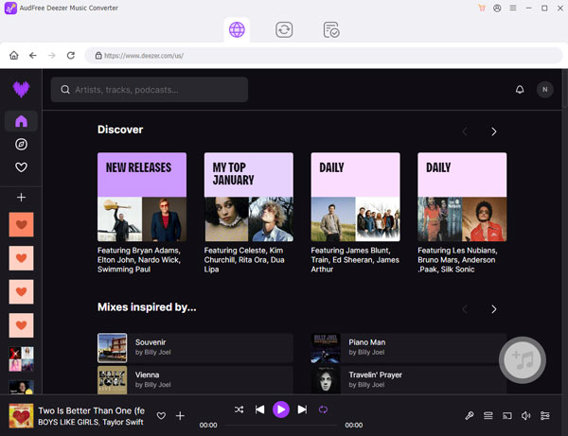Open the Souvenir mix by Billy Joel

[195, 348]
